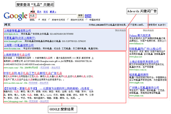Open result 上海商祺商务礼品公司
Viewport: 171px width, 114px height.
pos(17,55)
